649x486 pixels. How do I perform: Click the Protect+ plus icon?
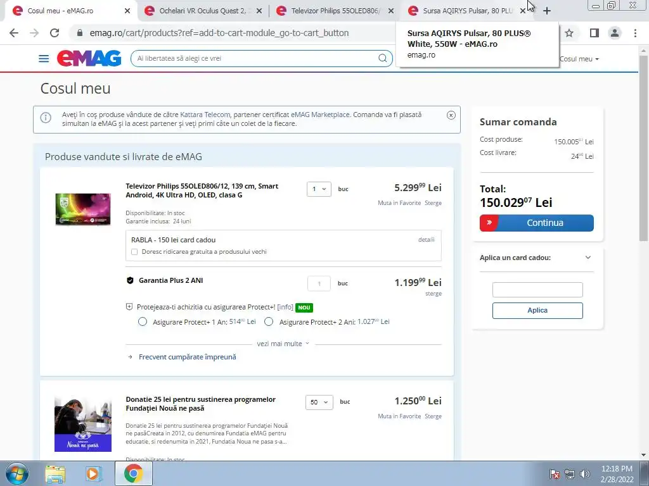pyautogui.click(x=129, y=307)
